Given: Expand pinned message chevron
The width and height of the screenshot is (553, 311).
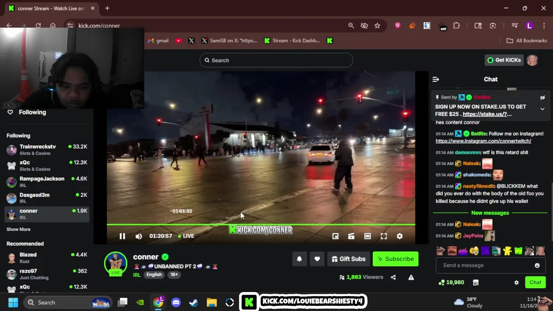Looking at the screenshot, I should click(542, 109).
